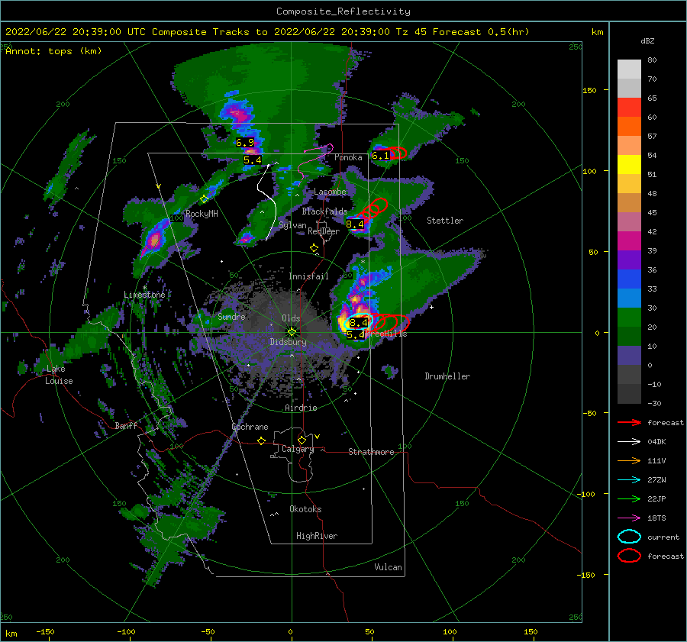Image resolution: width=687 pixels, height=642 pixels.
Task: Click the Drumheller city label
Action: [x=447, y=376]
